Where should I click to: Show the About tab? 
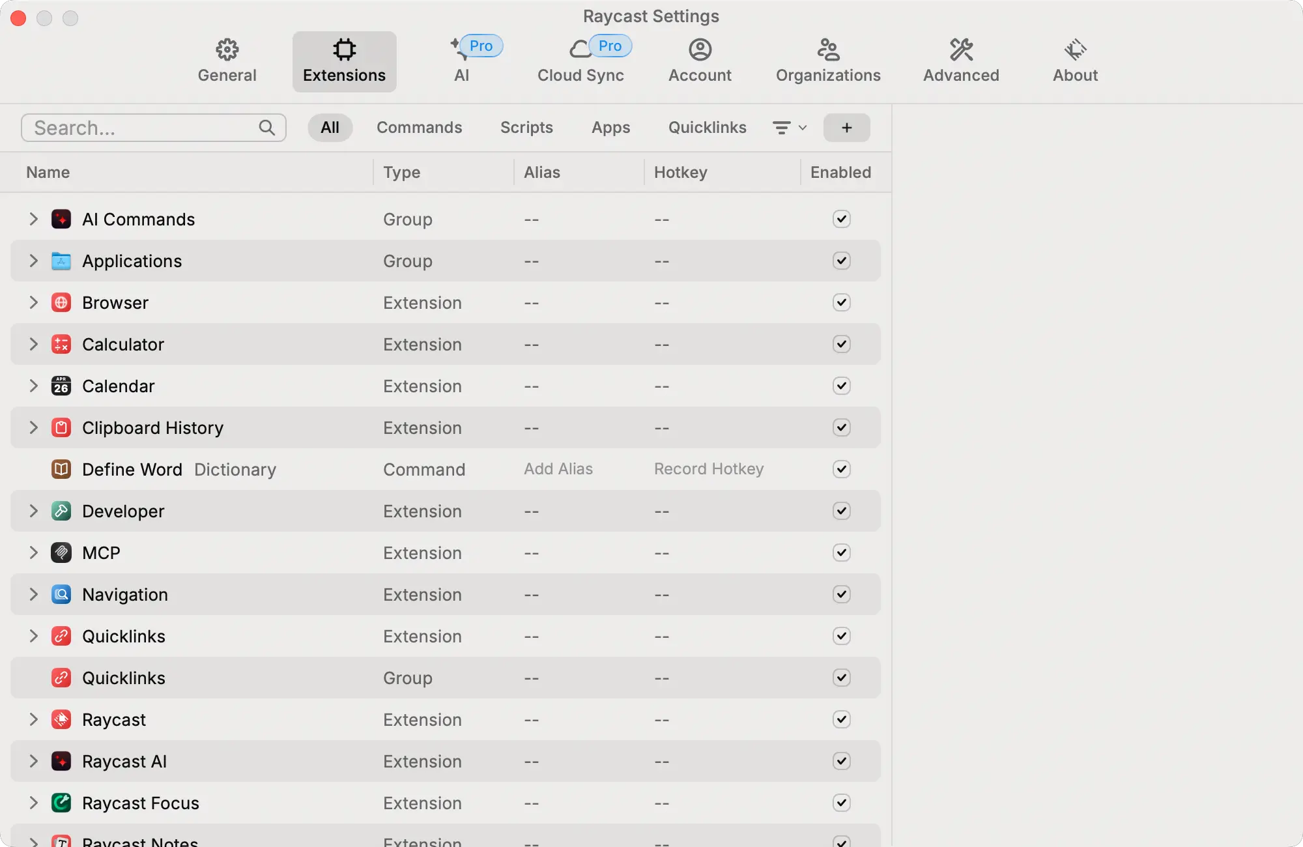tap(1076, 61)
